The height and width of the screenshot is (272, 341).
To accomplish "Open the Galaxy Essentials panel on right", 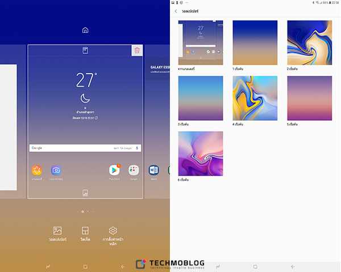I will point(157,69).
